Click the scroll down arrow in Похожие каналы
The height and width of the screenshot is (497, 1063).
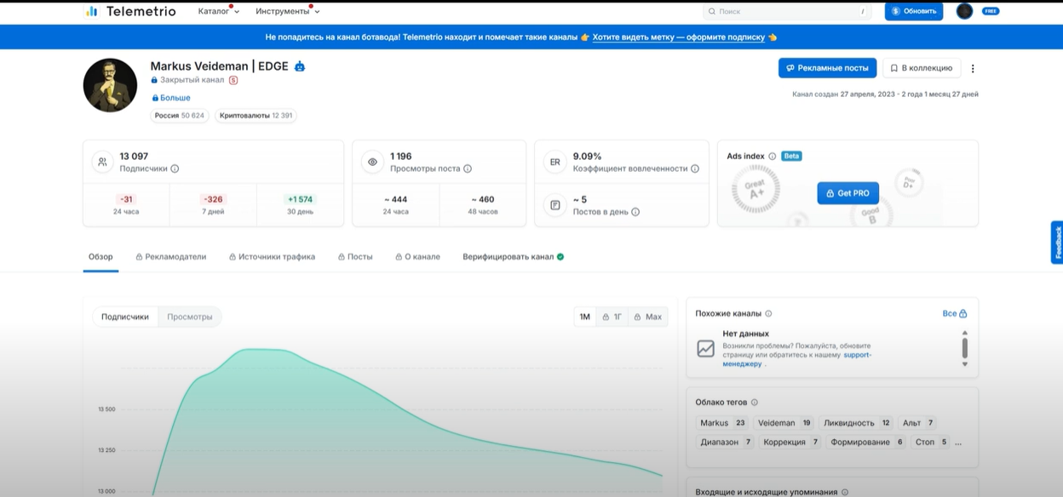pyautogui.click(x=965, y=364)
